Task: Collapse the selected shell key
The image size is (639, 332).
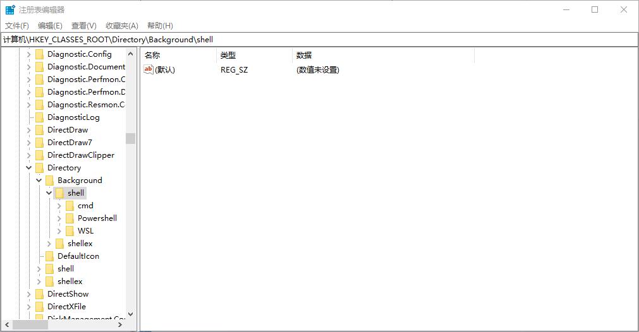Action: point(49,193)
